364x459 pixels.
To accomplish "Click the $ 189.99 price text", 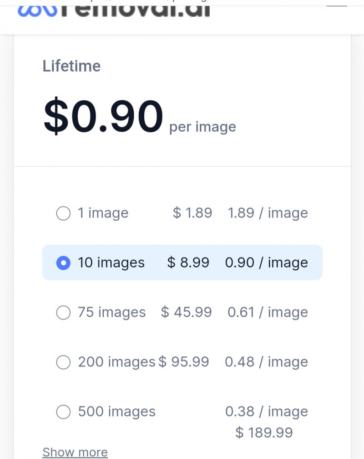I will (x=264, y=433).
